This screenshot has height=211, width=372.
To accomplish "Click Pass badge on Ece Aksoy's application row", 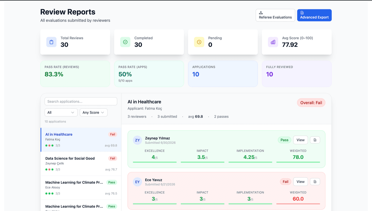I will (x=112, y=182).
